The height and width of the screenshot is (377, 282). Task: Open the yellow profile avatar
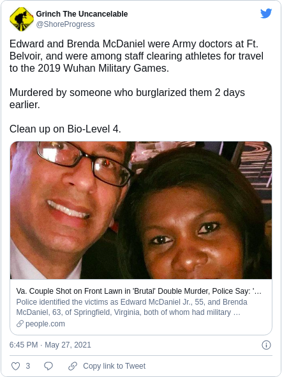(21, 19)
